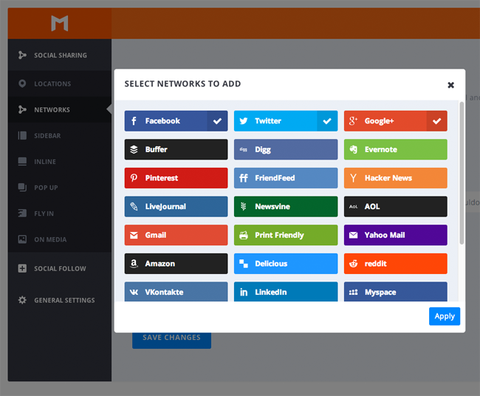Click the Buffer network icon
The height and width of the screenshot is (396, 480).
click(x=134, y=149)
